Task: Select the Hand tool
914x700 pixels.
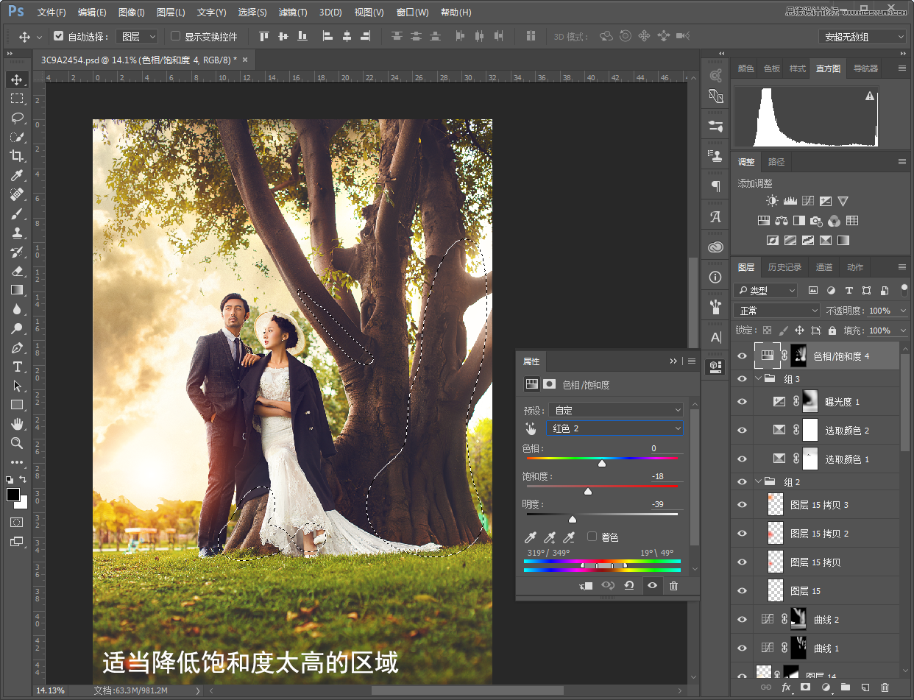Action: coord(16,424)
